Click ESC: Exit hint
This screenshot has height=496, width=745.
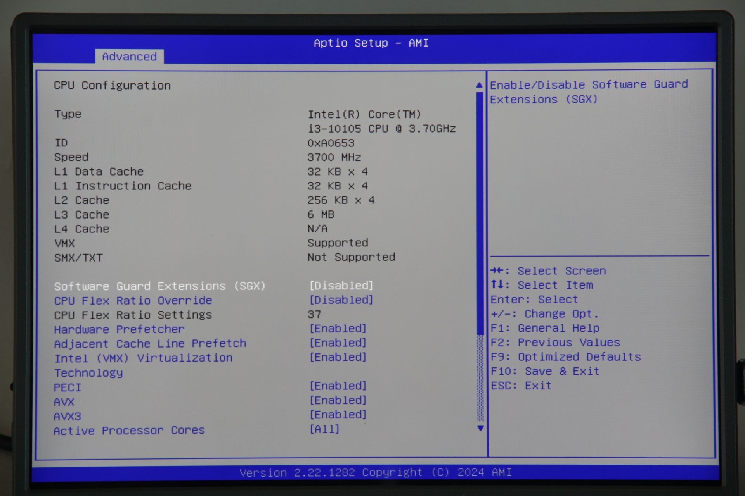point(521,386)
